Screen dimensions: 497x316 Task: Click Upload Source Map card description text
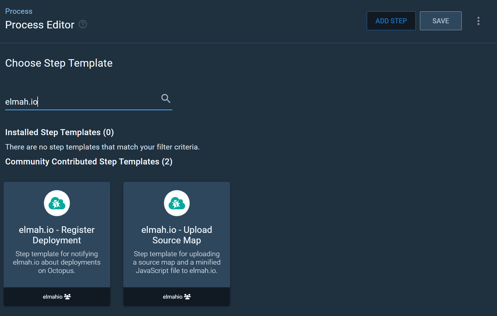coord(177,262)
